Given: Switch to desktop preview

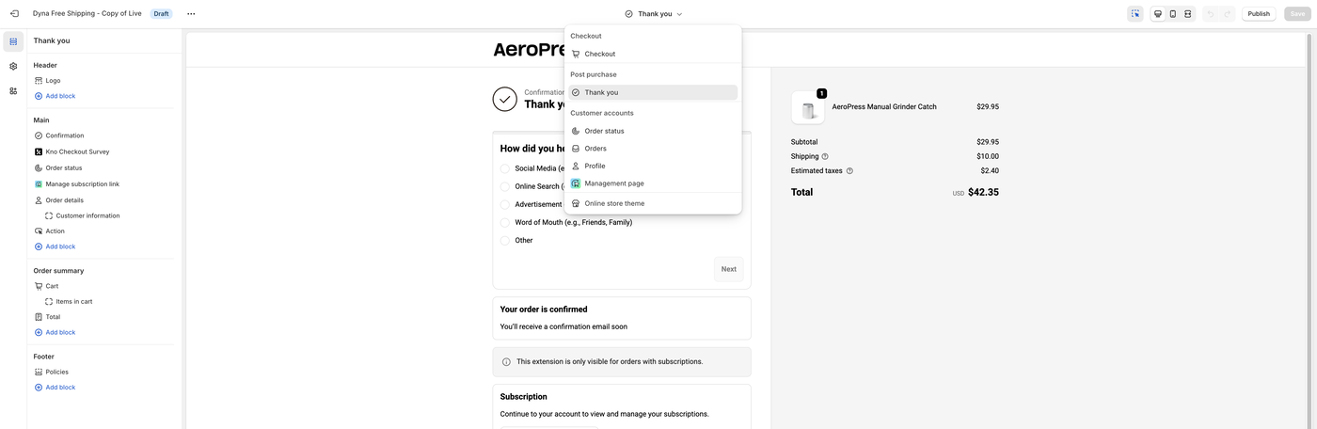Looking at the screenshot, I should coord(1158,14).
